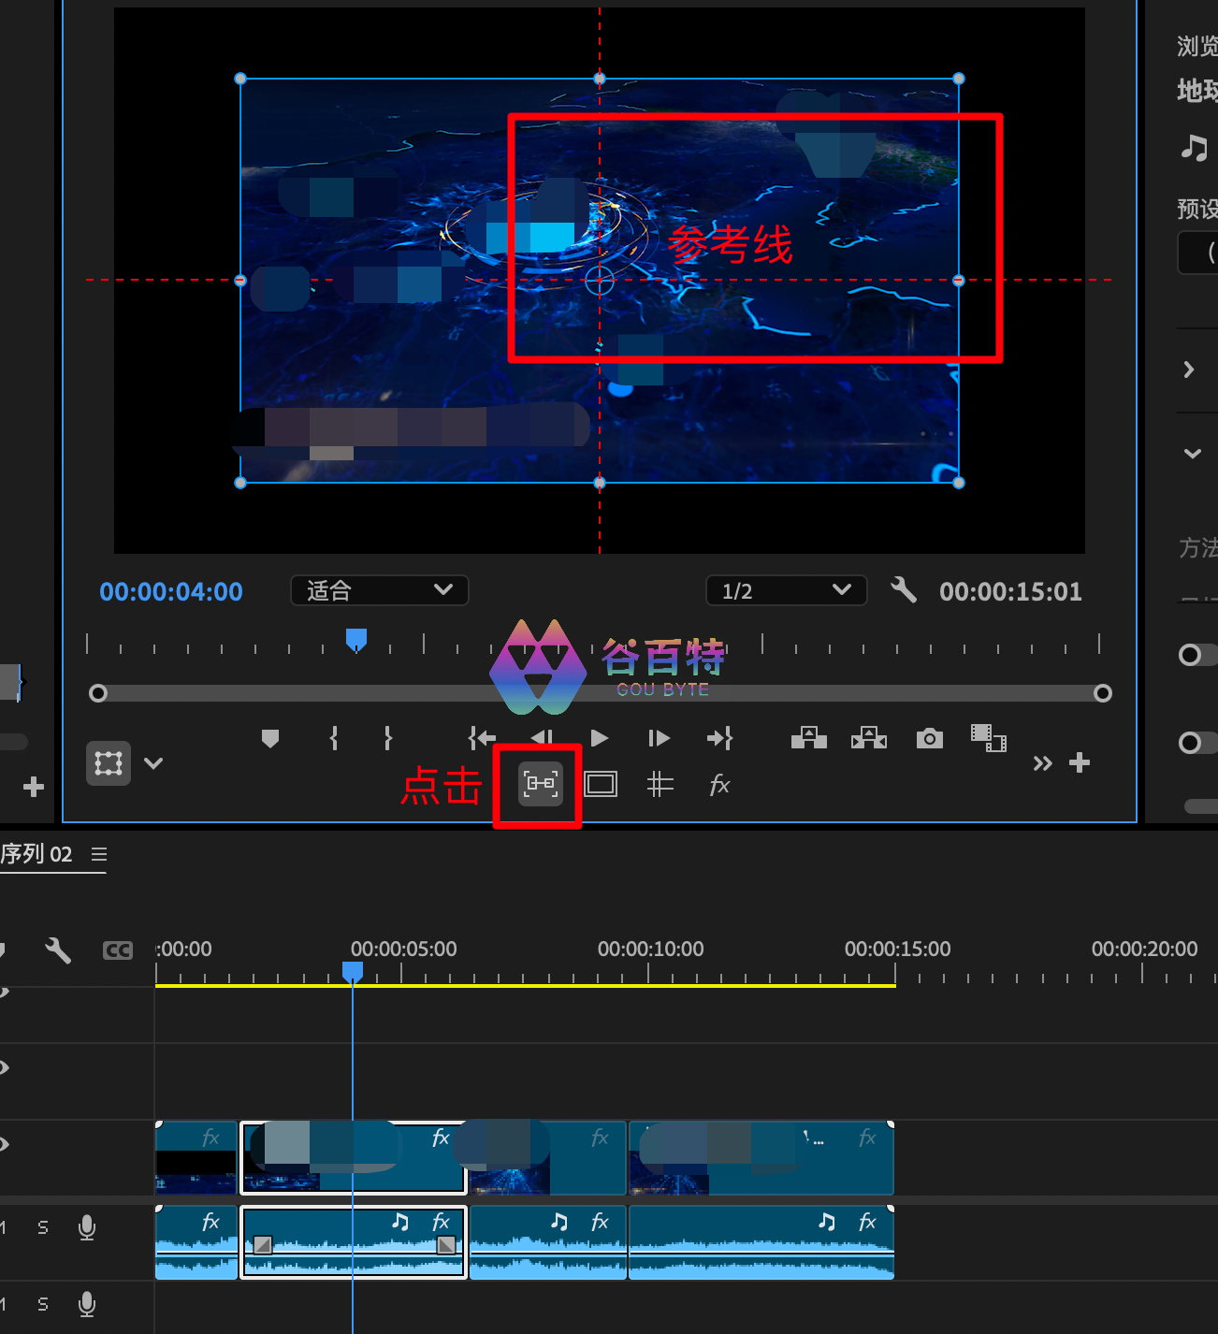Add a marker using the marker icon
Image resolution: width=1218 pixels, height=1334 pixels.
270,739
